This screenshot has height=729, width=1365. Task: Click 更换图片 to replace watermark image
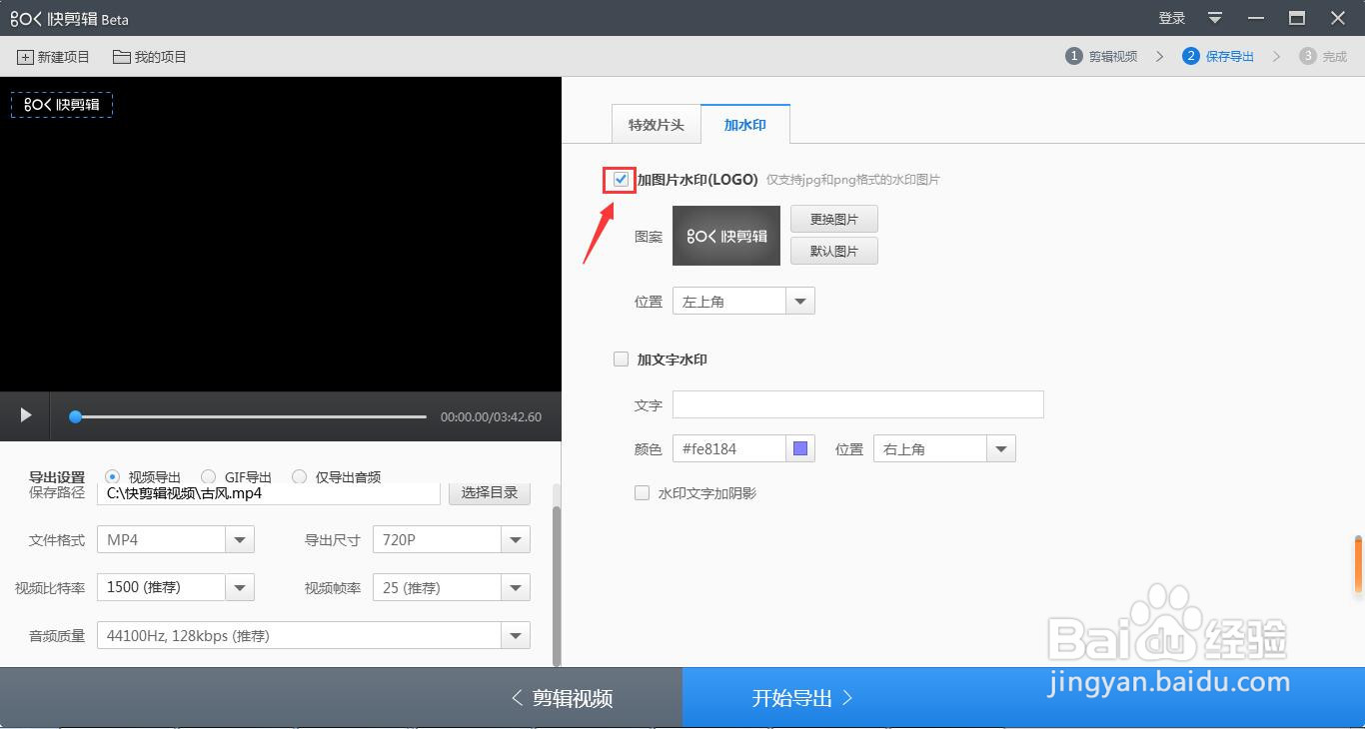[833, 219]
